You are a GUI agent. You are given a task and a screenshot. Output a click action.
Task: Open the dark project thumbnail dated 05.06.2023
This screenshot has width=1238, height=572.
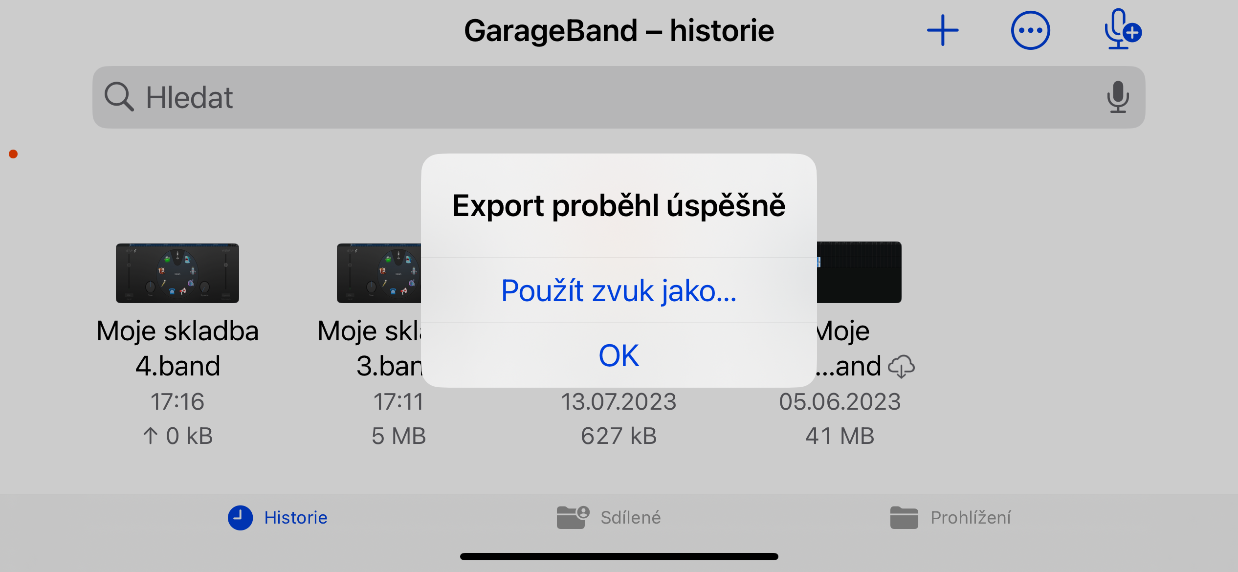(x=859, y=272)
